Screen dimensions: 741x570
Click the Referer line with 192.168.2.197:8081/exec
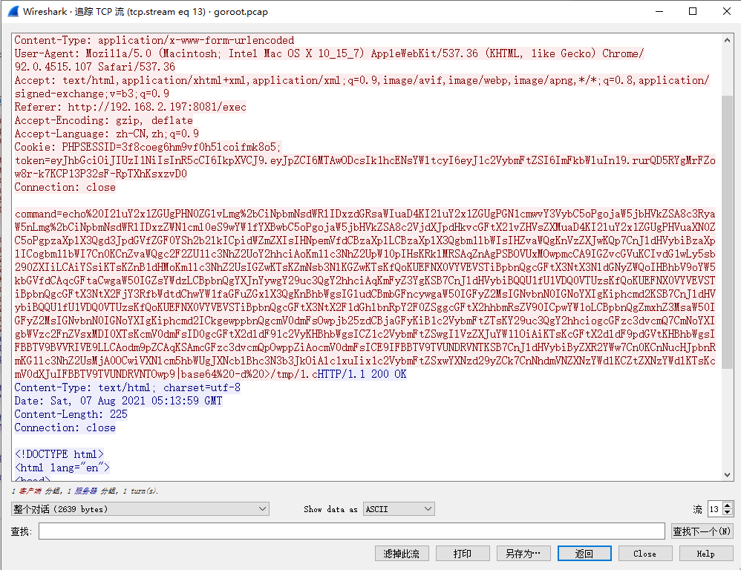tap(131, 107)
